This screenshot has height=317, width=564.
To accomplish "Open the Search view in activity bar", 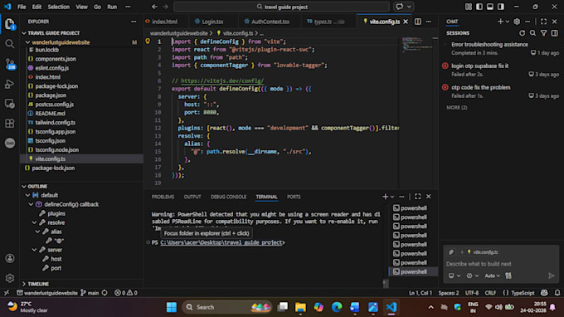I will (10, 44).
